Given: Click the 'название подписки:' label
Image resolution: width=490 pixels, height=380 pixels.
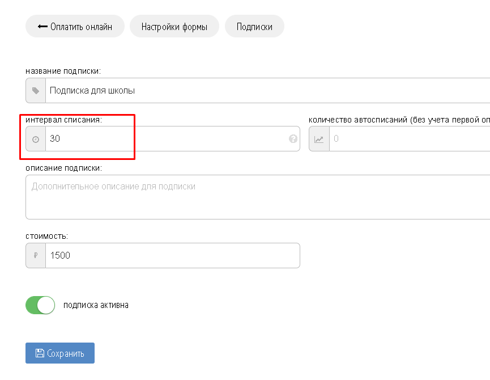Looking at the screenshot, I should pos(63,71).
